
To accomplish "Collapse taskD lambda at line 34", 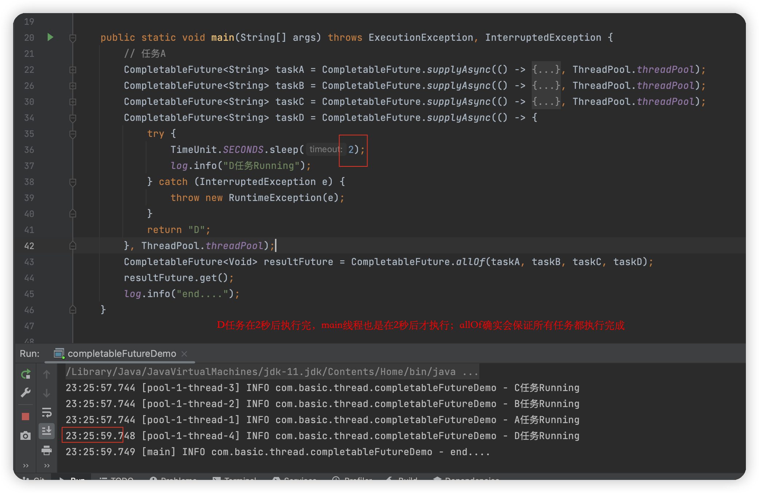I will [x=73, y=118].
